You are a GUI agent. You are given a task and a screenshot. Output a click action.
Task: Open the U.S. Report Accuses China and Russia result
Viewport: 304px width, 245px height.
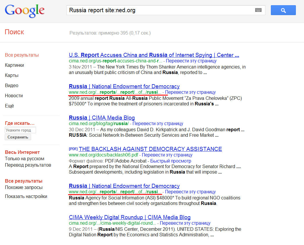154,55
